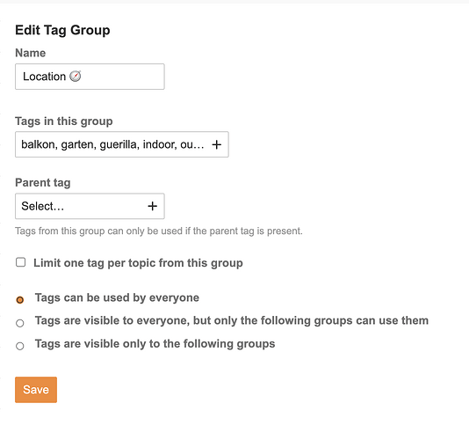
Task: Open the Tags in this group dropdown
Action: pos(122,144)
